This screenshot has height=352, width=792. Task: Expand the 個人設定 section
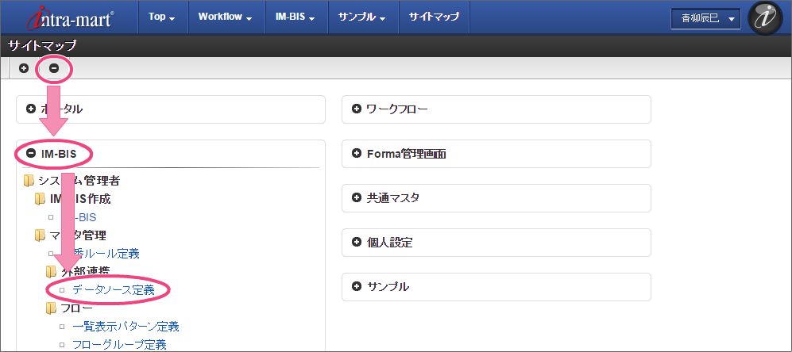356,242
